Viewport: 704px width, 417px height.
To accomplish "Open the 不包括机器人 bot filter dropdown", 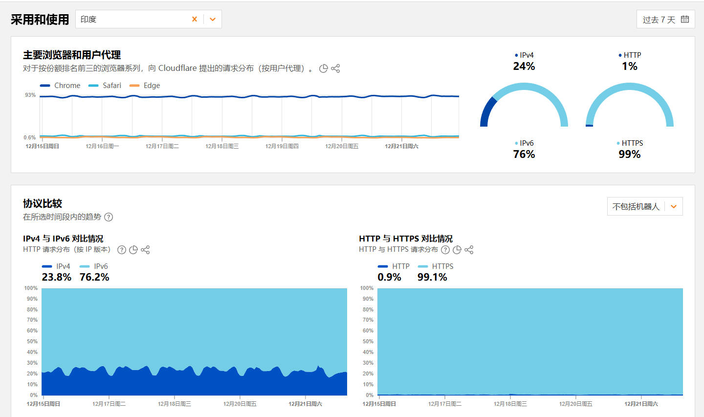I will click(645, 206).
